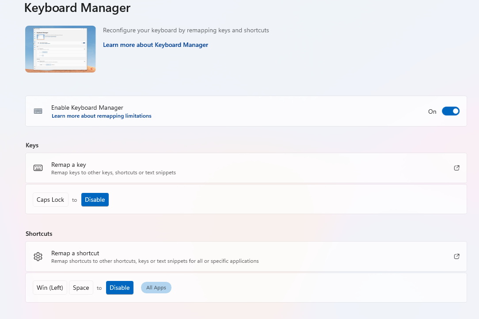The image size is (479, 319).
Task: Click 'Remap shortcuts to other shortcuts' description text
Action: coord(155,261)
